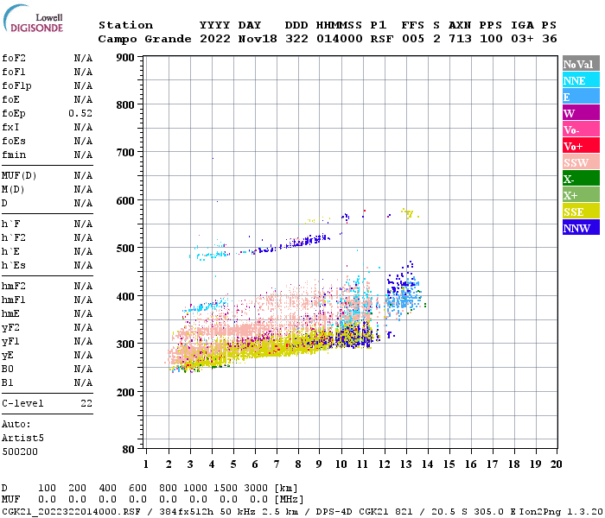The image size is (605, 518).
Task: Click the foE parameter label
Action: [10, 99]
